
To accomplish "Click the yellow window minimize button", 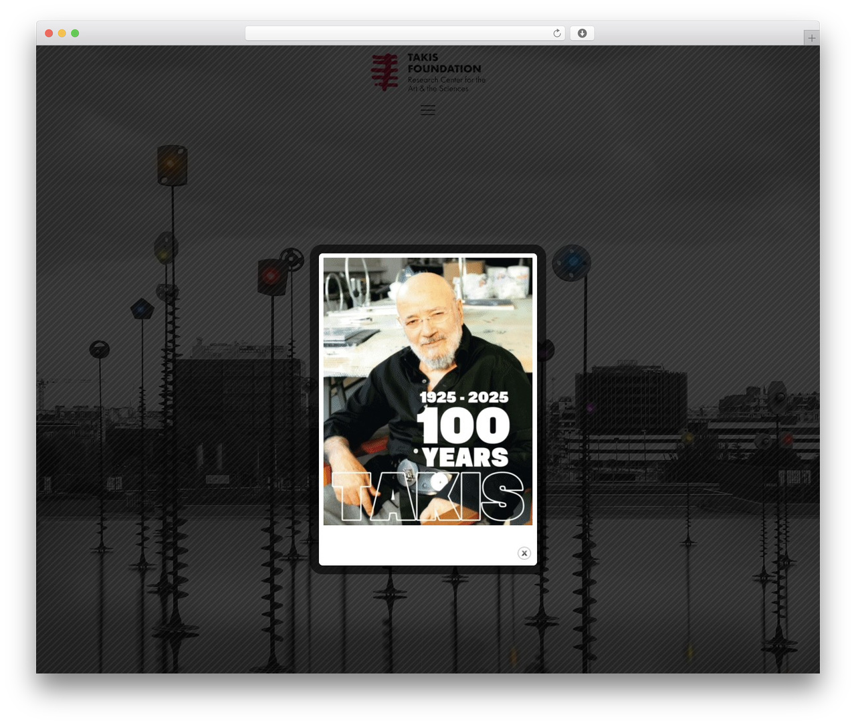I will 62,33.
